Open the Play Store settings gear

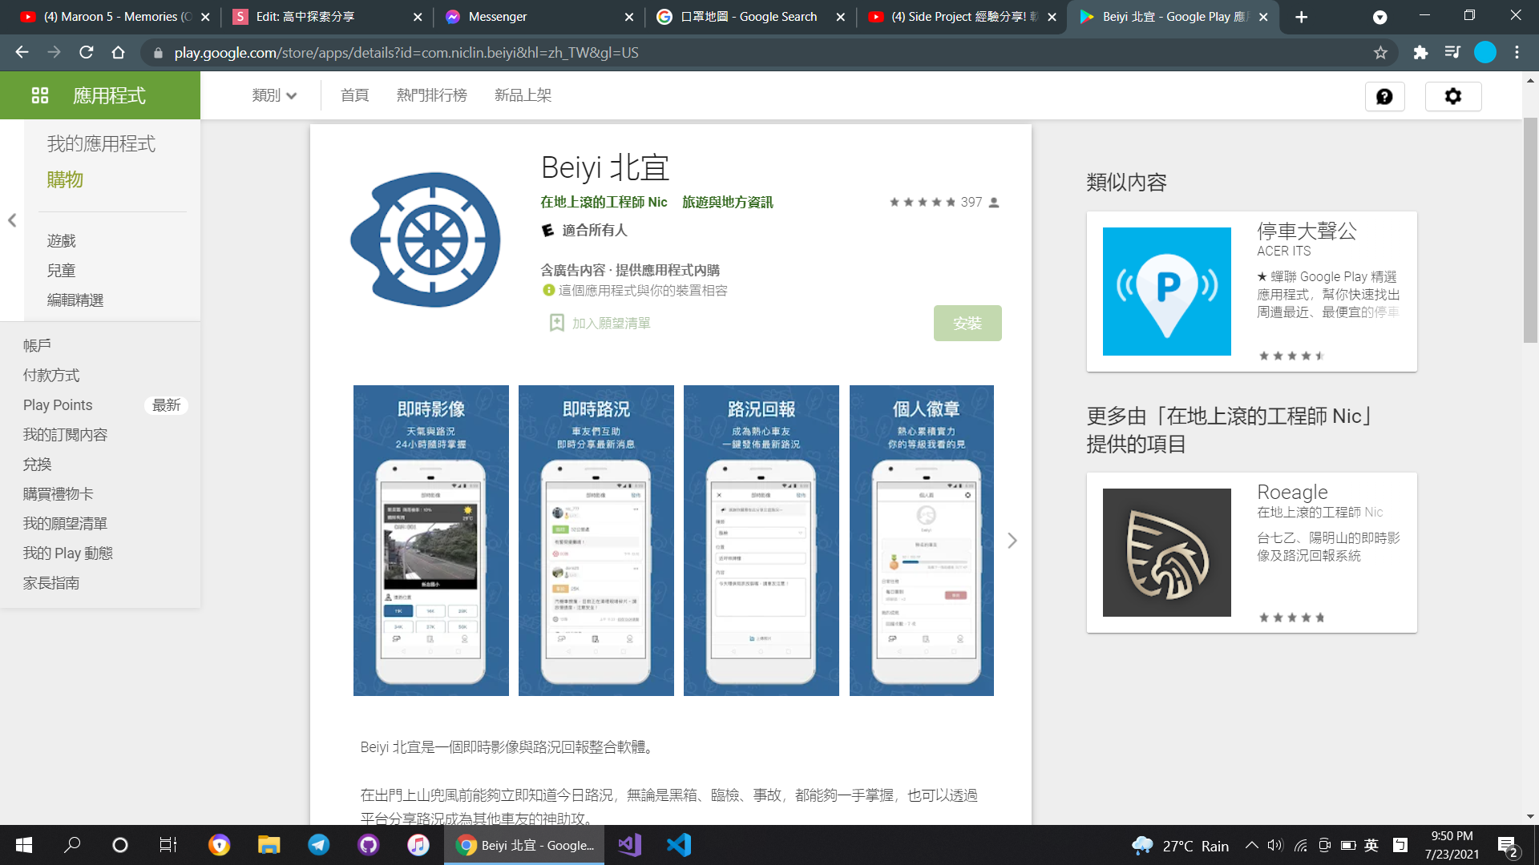tap(1452, 97)
